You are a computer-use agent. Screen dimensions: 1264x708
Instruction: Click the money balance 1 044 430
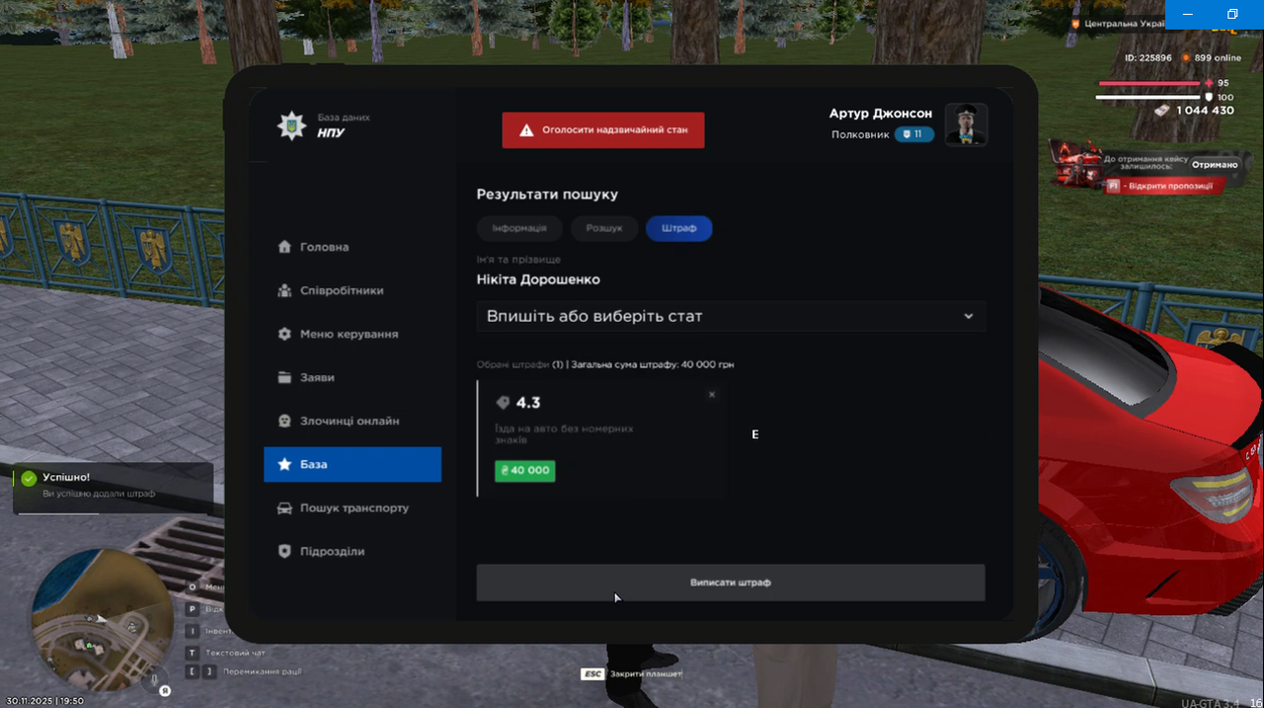point(1205,111)
